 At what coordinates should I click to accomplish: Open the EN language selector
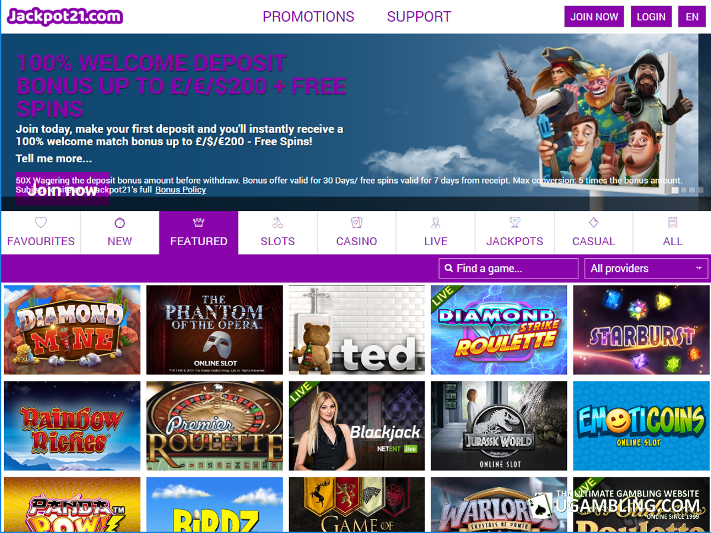tap(691, 17)
